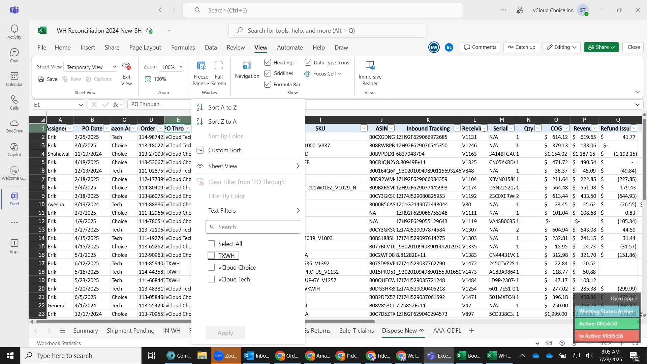
Task: Open all sheets list icon
Action: point(62,331)
